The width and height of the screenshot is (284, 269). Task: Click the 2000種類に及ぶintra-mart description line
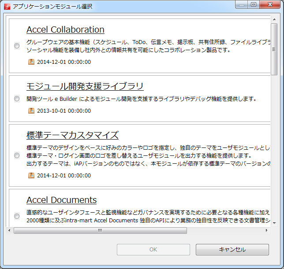tap(148, 221)
